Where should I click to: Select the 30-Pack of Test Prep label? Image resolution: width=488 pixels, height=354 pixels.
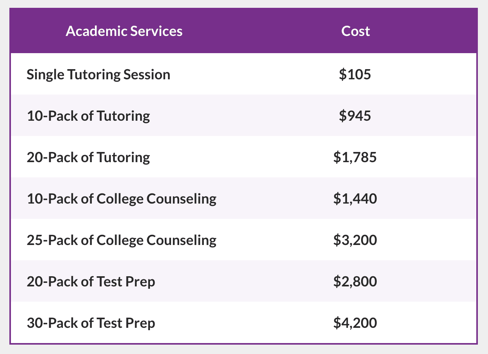(91, 323)
